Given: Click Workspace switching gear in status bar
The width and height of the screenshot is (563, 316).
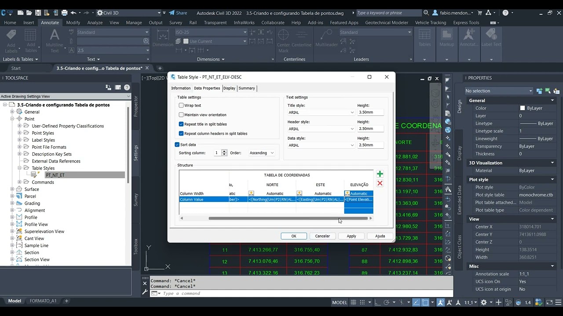Looking at the screenshot, I should (x=483, y=302).
